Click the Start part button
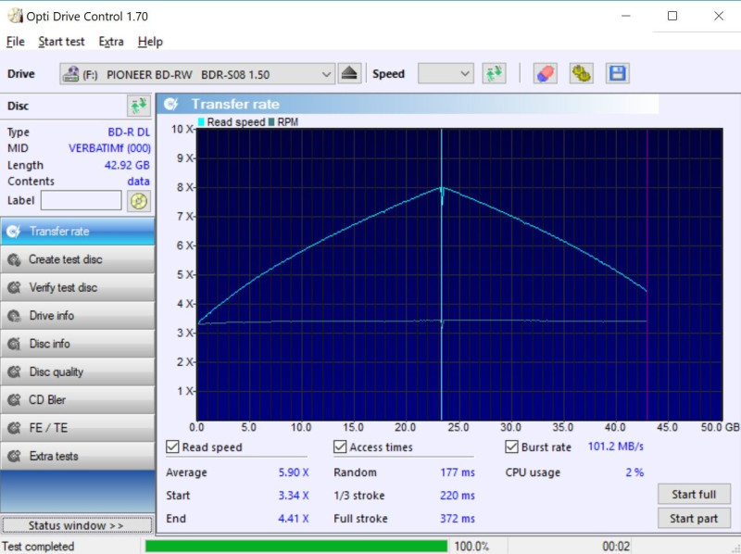This screenshot has width=741, height=554. [694, 519]
